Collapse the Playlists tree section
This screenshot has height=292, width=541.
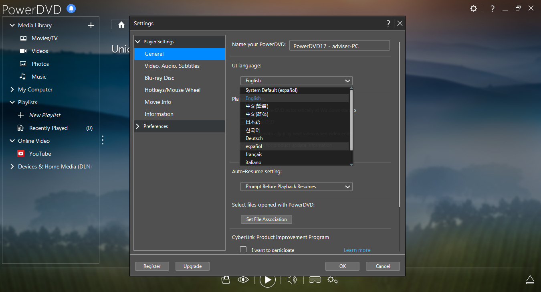point(12,102)
